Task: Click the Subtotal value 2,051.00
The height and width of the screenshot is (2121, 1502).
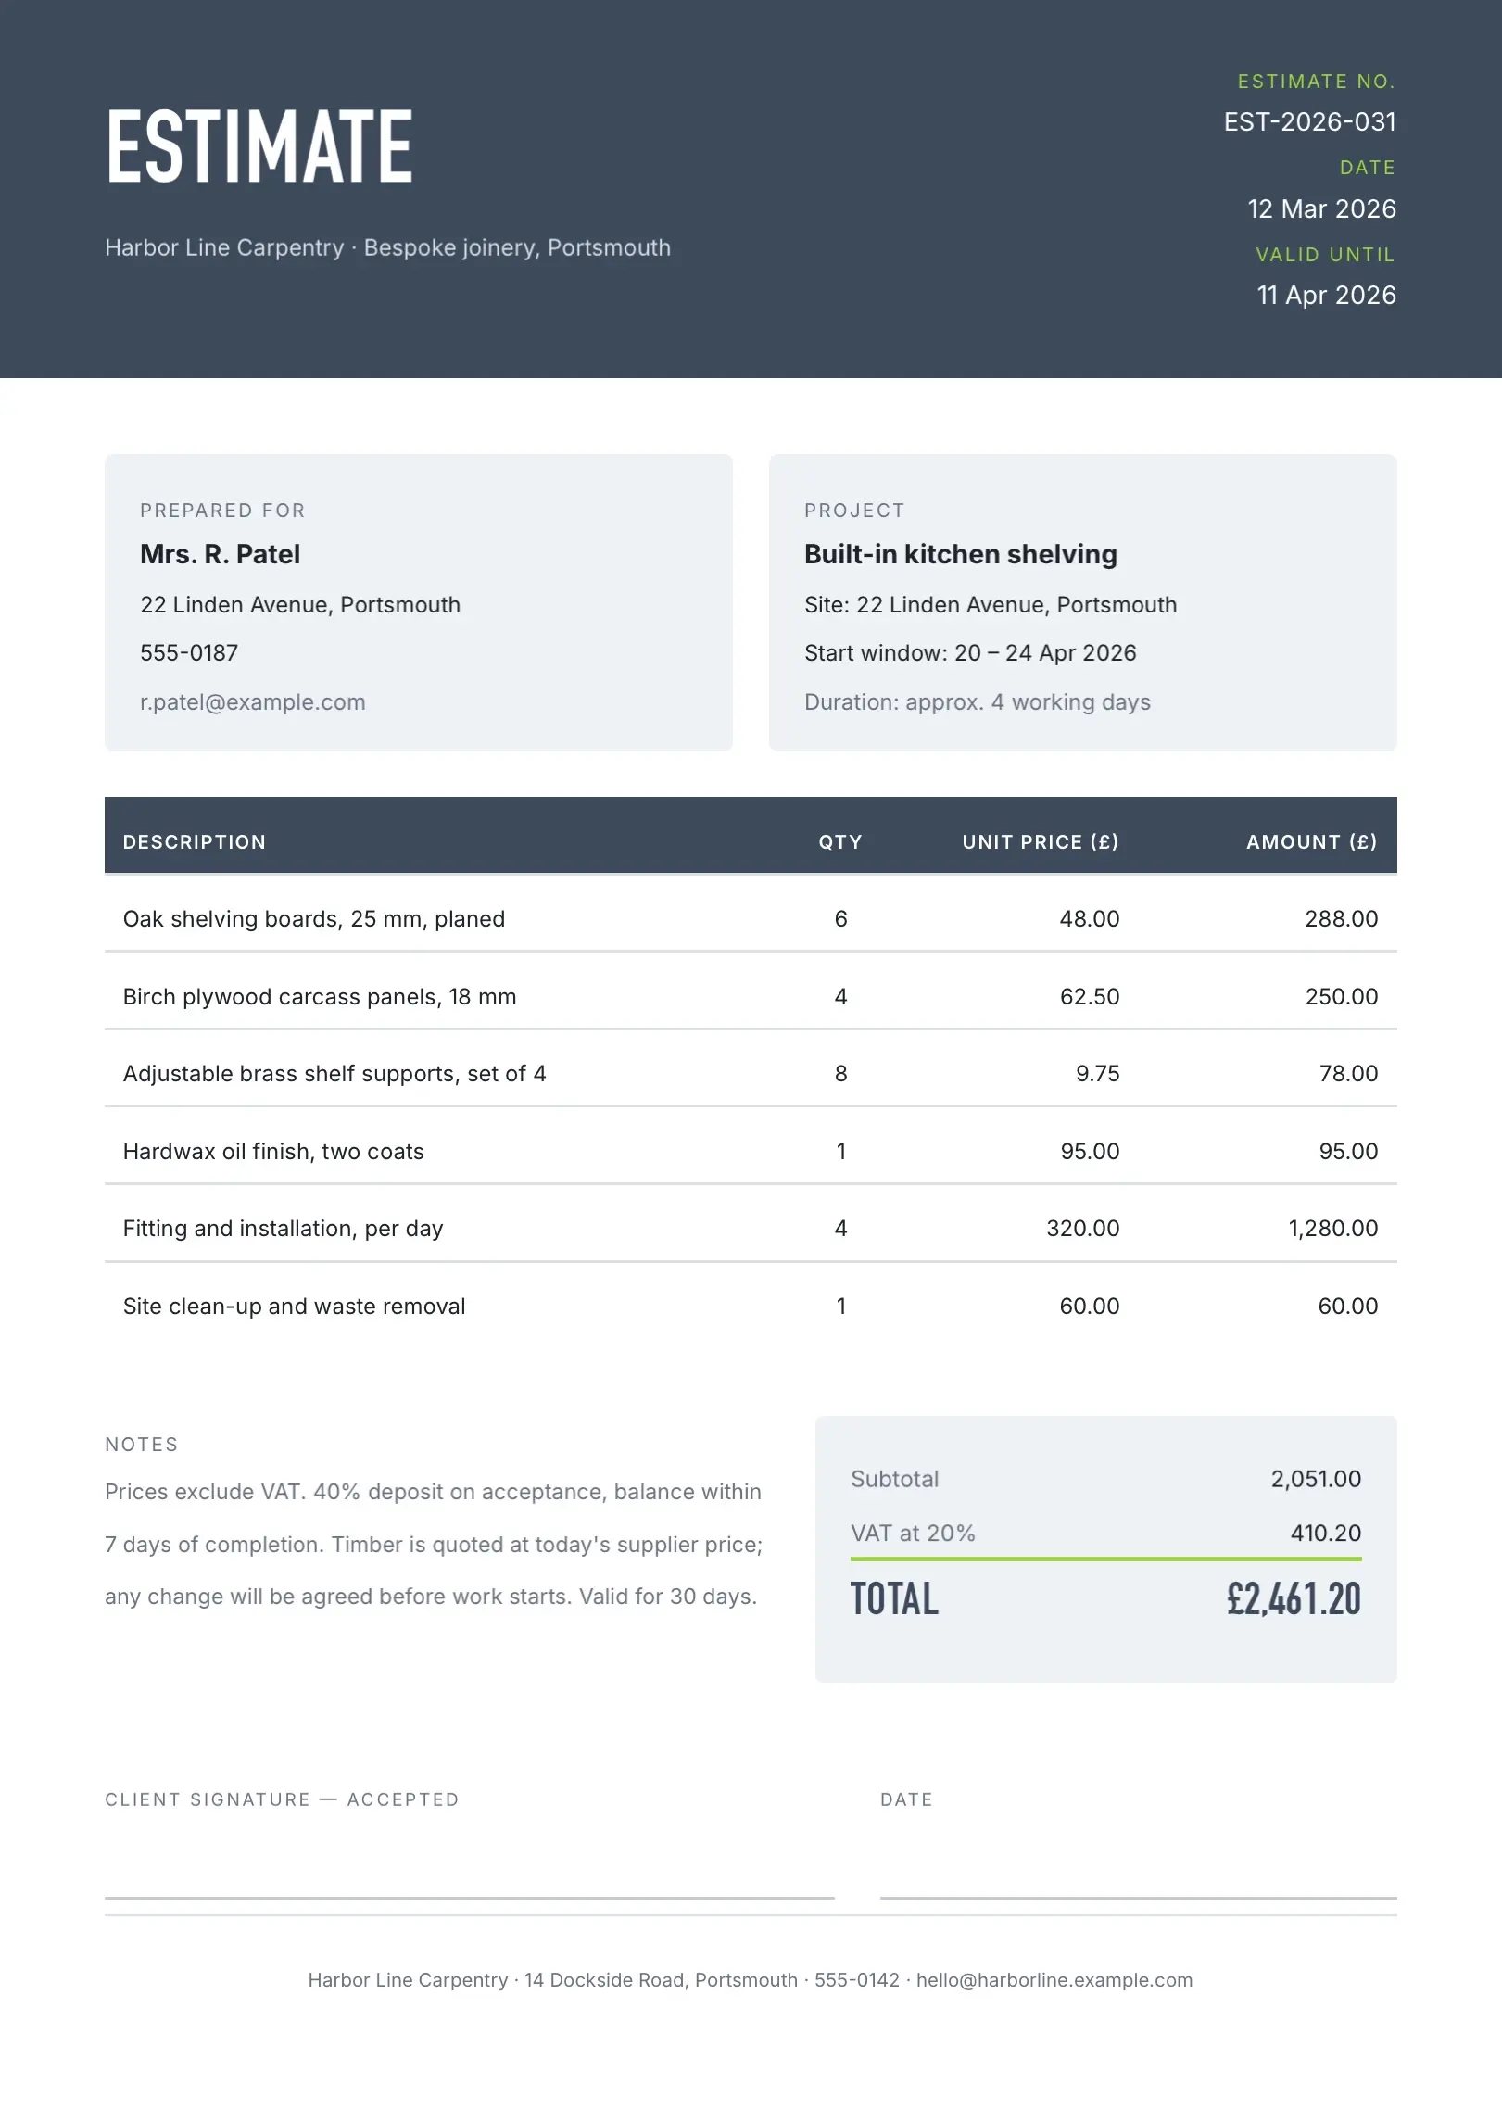Action: (1316, 1479)
